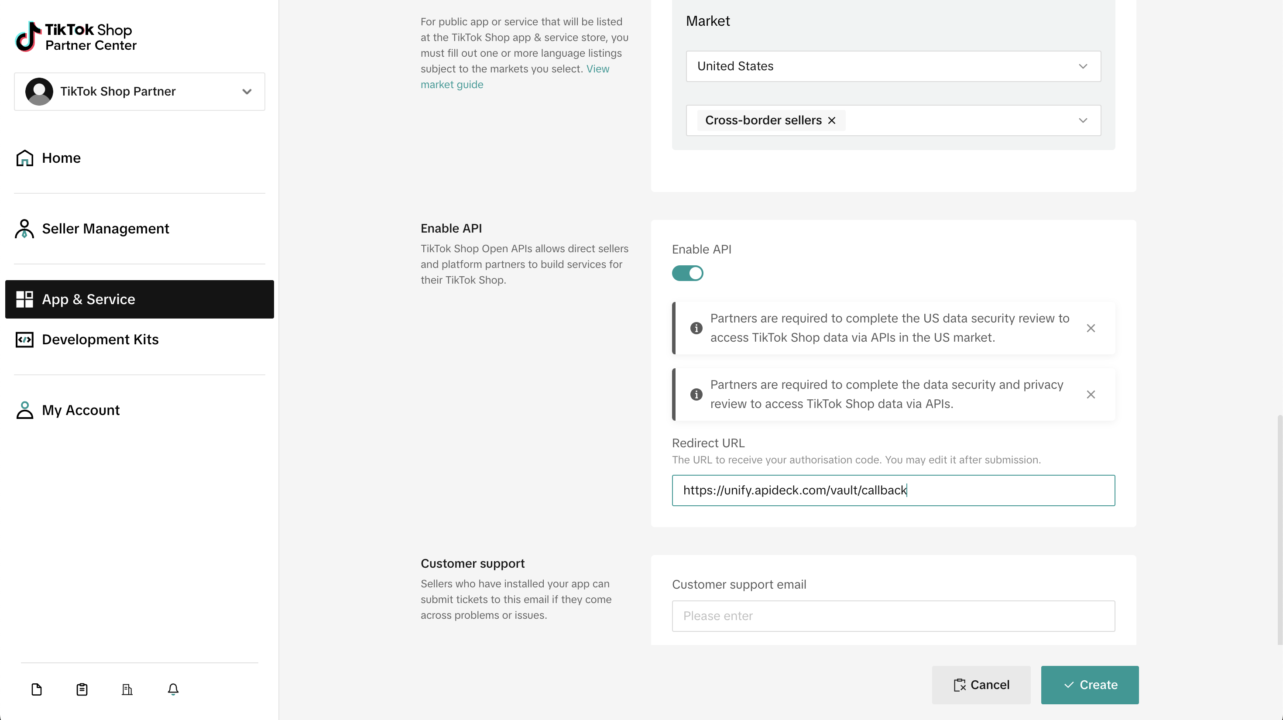Follow the View market guide link
1283x720 pixels.
(x=515, y=77)
